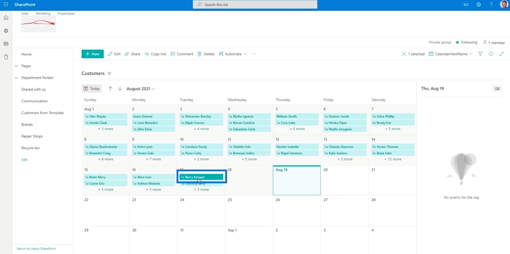Open Shared with us navigation link

(33, 90)
